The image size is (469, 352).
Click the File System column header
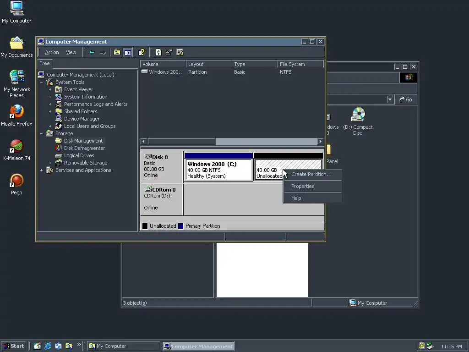click(300, 64)
